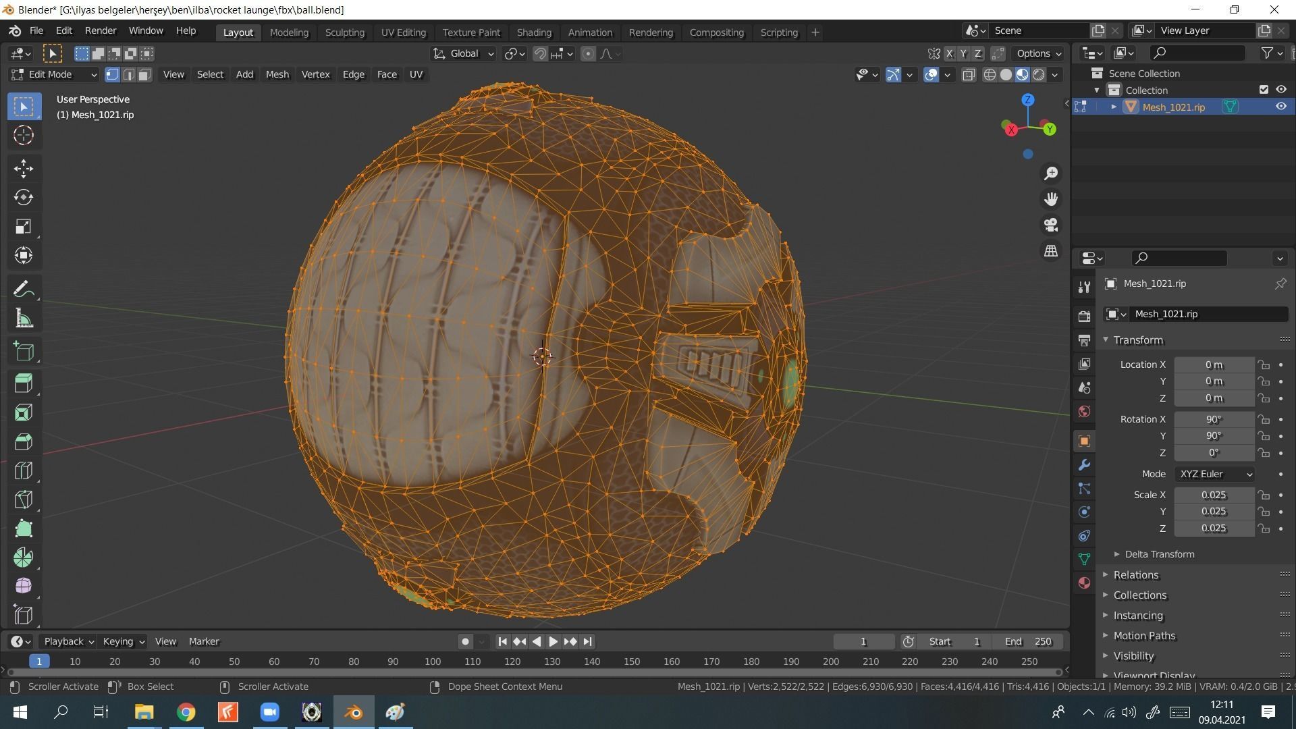1296x729 pixels.
Task: Activate the Scale tool
Action: 24,226
